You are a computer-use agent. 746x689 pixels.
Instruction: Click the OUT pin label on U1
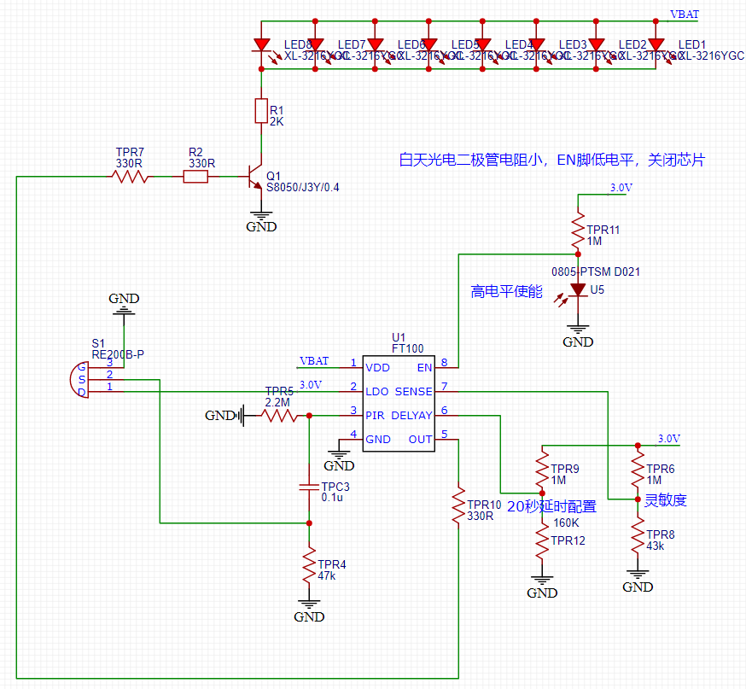(x=421, y=439)
